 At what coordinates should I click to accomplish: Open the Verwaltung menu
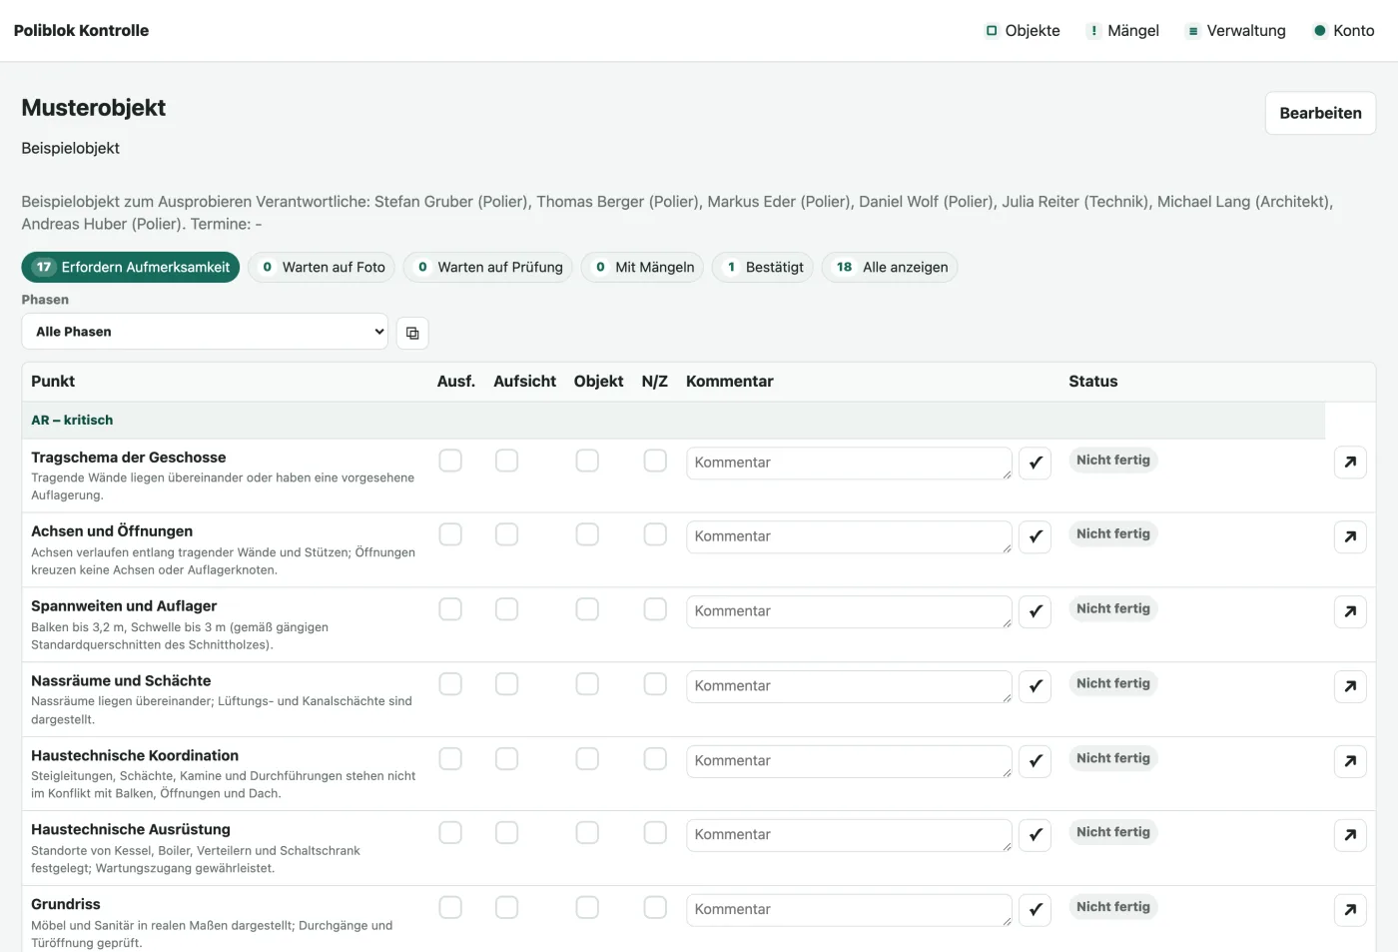pyautogui.click(x=1236, y=31)
